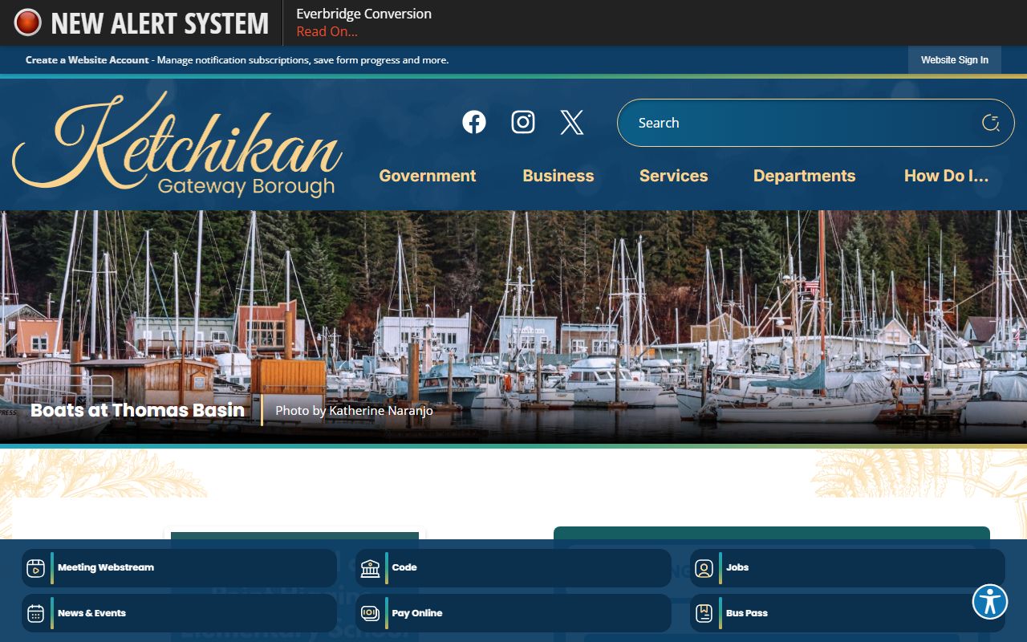Click the Ketchikan Gateway Borough logo

(x=178, y=144)
